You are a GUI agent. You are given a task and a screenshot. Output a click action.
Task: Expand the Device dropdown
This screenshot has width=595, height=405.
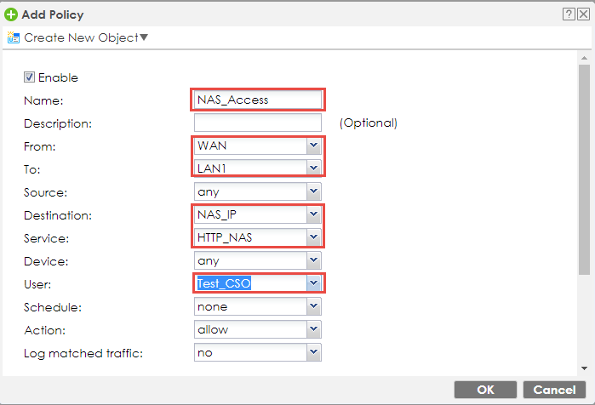pyautogui.click(x=313, y=260)
